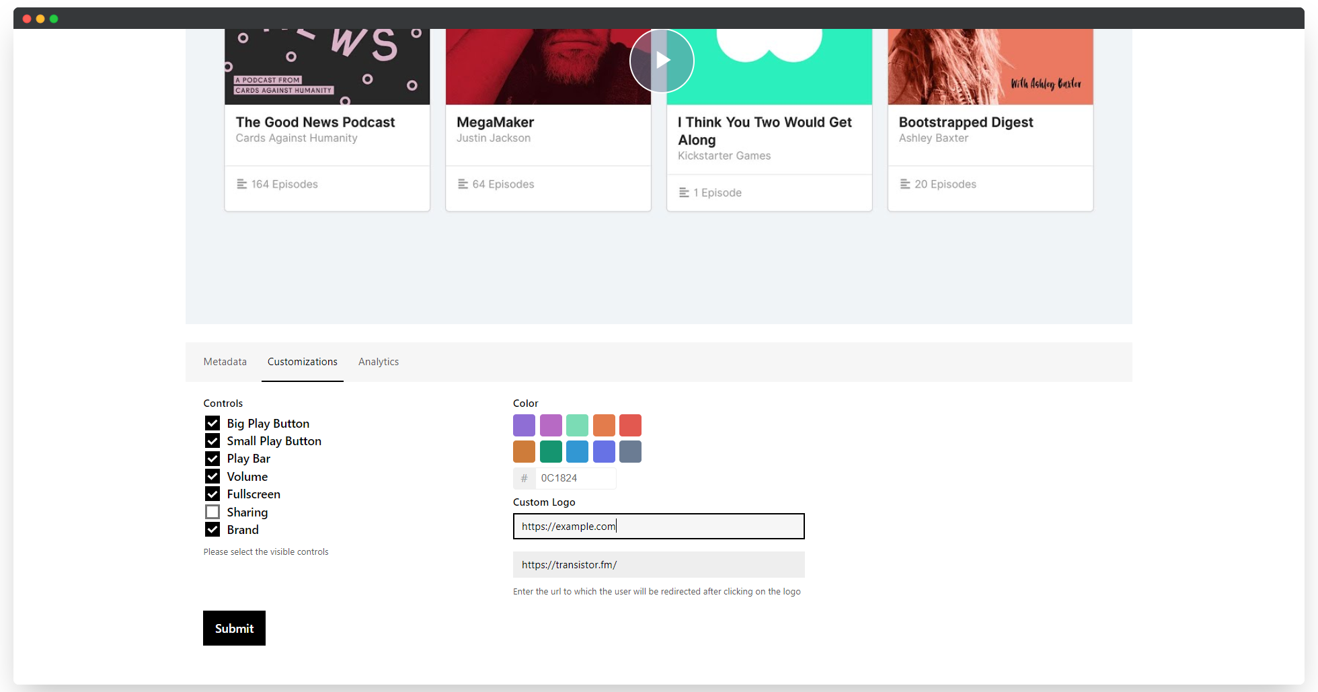
Task: Open the Bootstrapped Digest title
Action: pos(966,122)
